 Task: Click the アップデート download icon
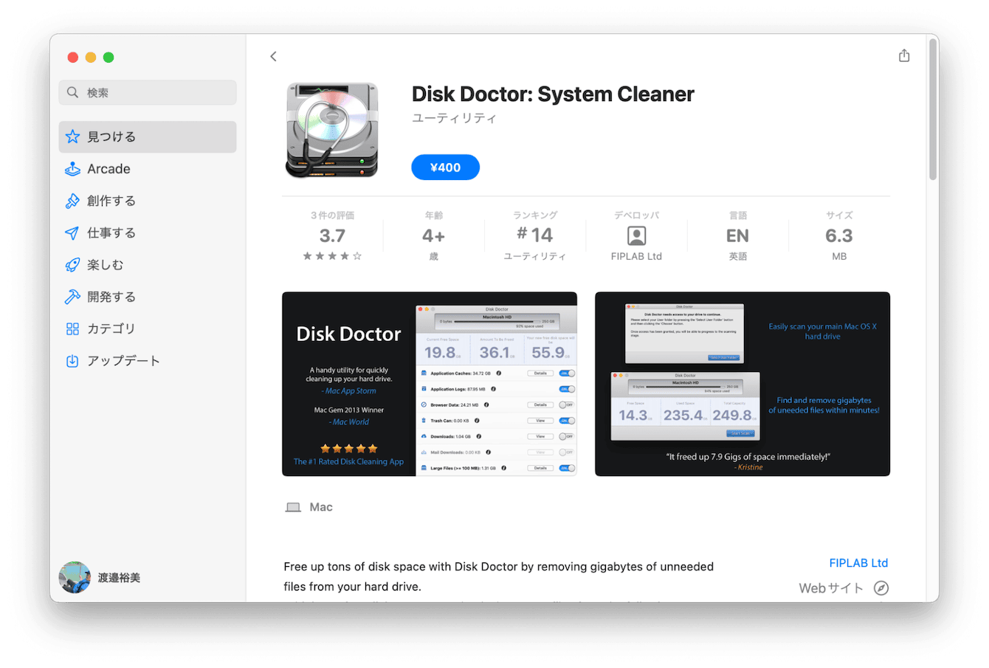point(72,361)
